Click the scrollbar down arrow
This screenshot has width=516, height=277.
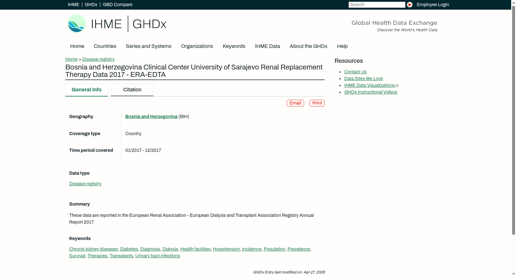tap(513, 274)
